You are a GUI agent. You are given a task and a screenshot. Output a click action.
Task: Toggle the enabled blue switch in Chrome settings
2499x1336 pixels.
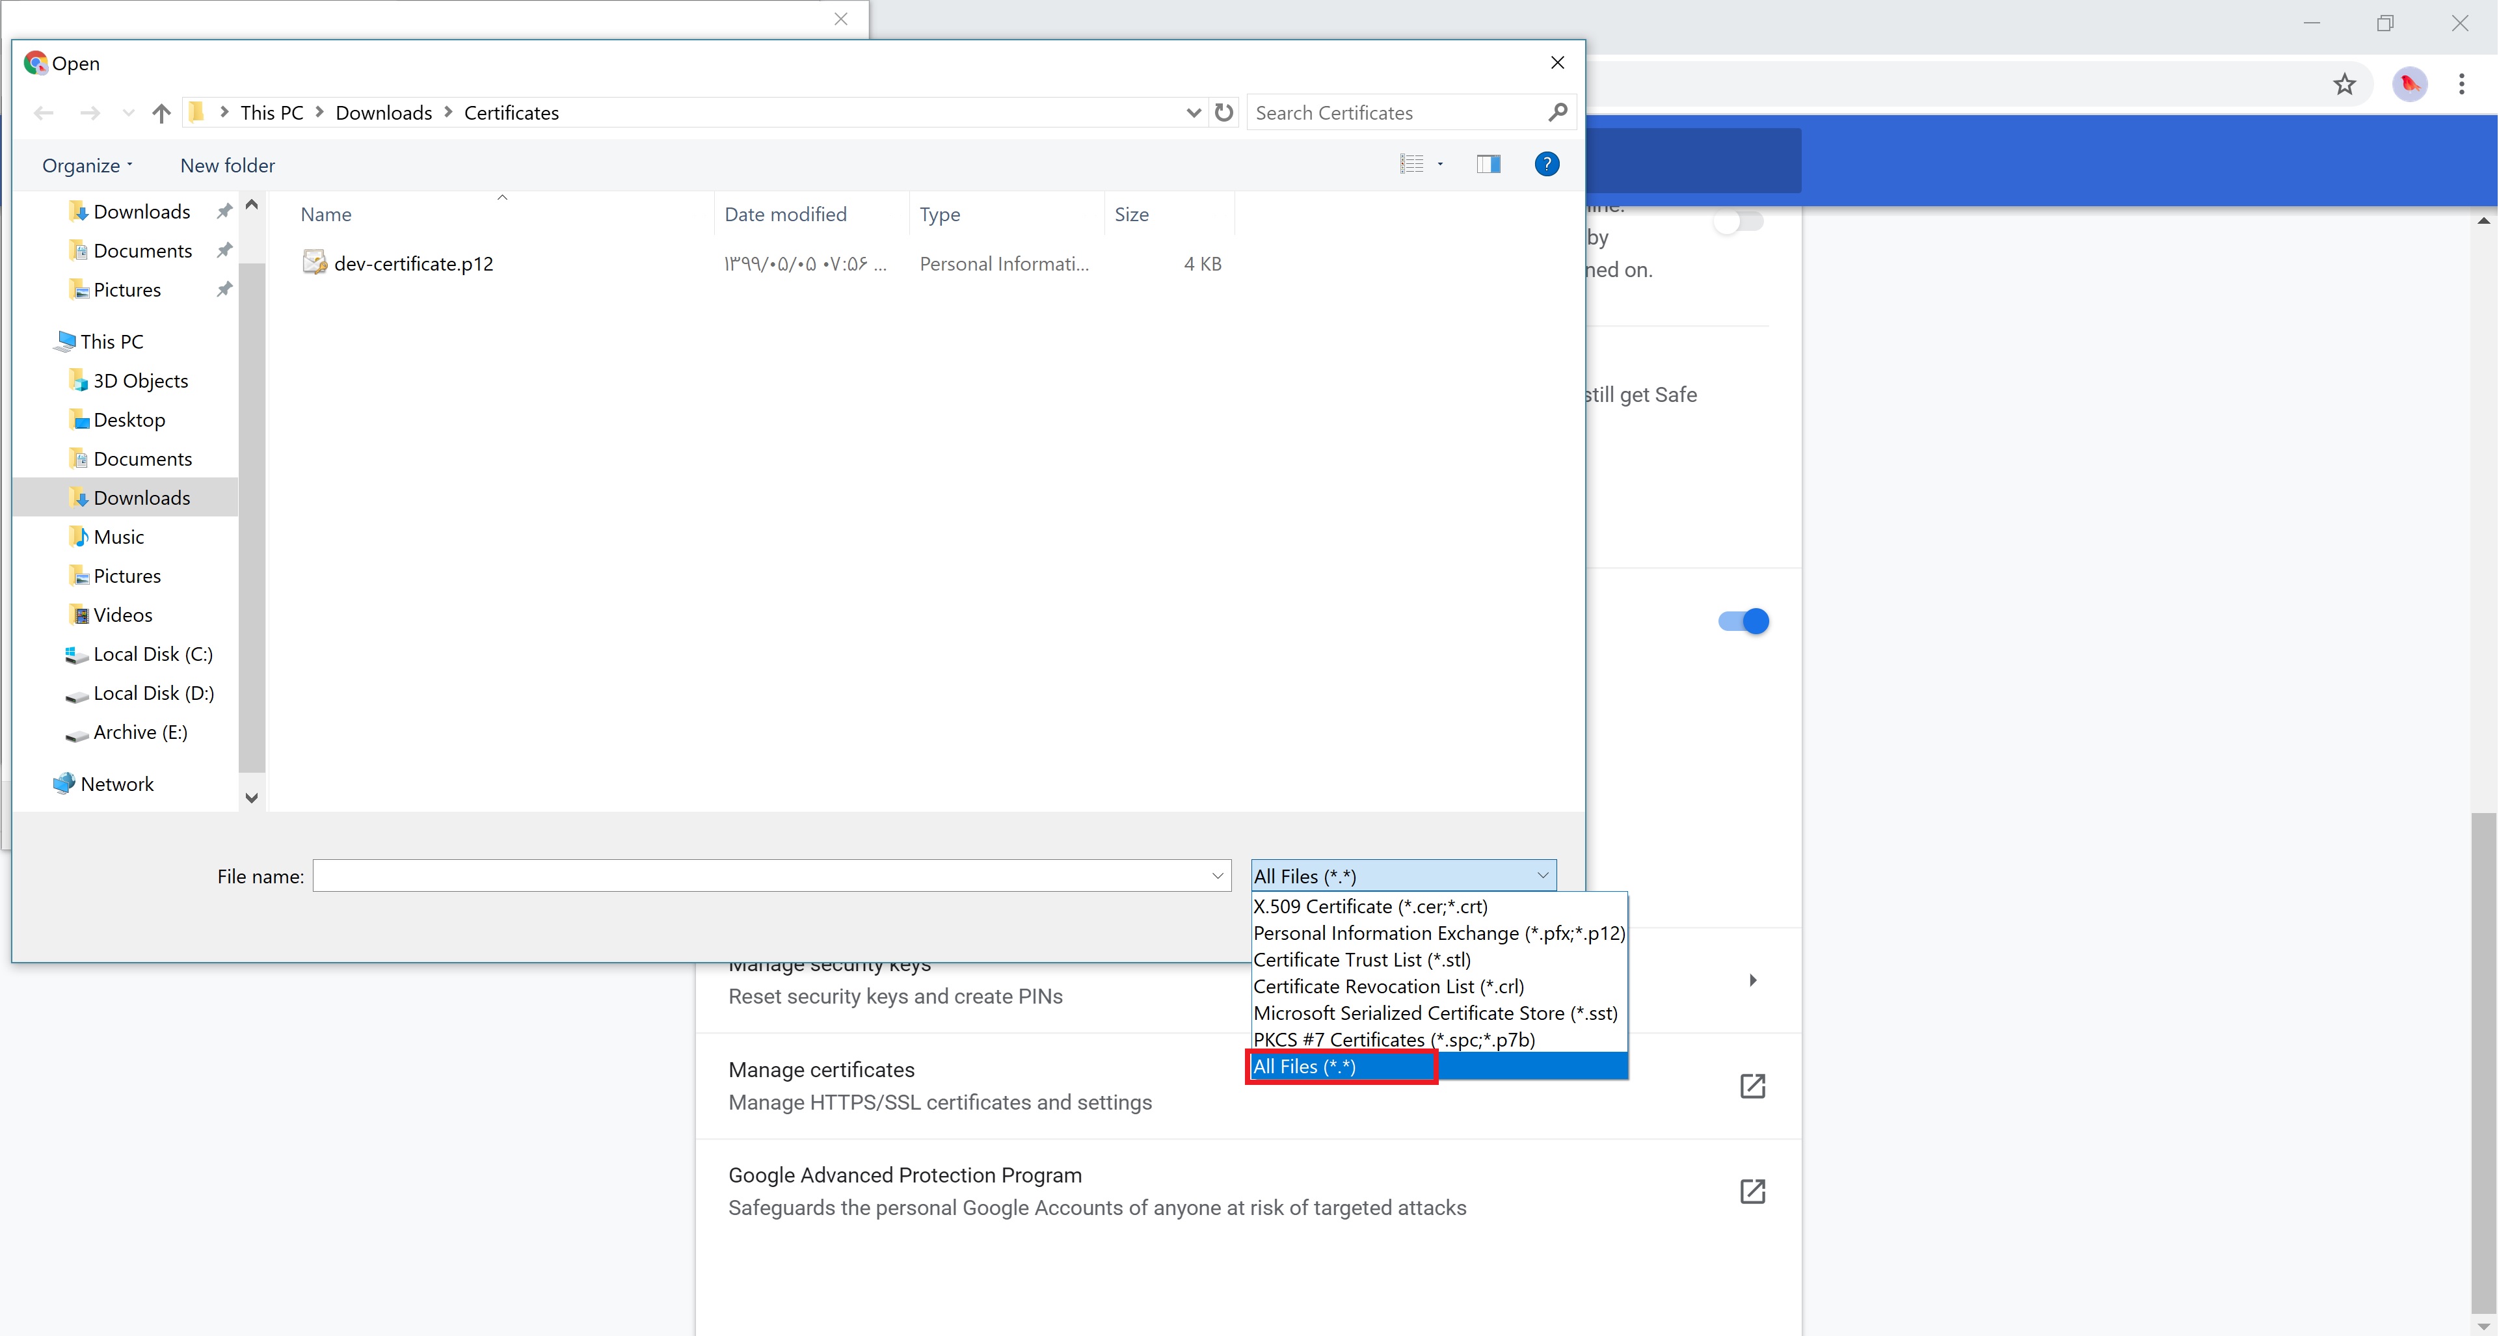click(1743, 621)
